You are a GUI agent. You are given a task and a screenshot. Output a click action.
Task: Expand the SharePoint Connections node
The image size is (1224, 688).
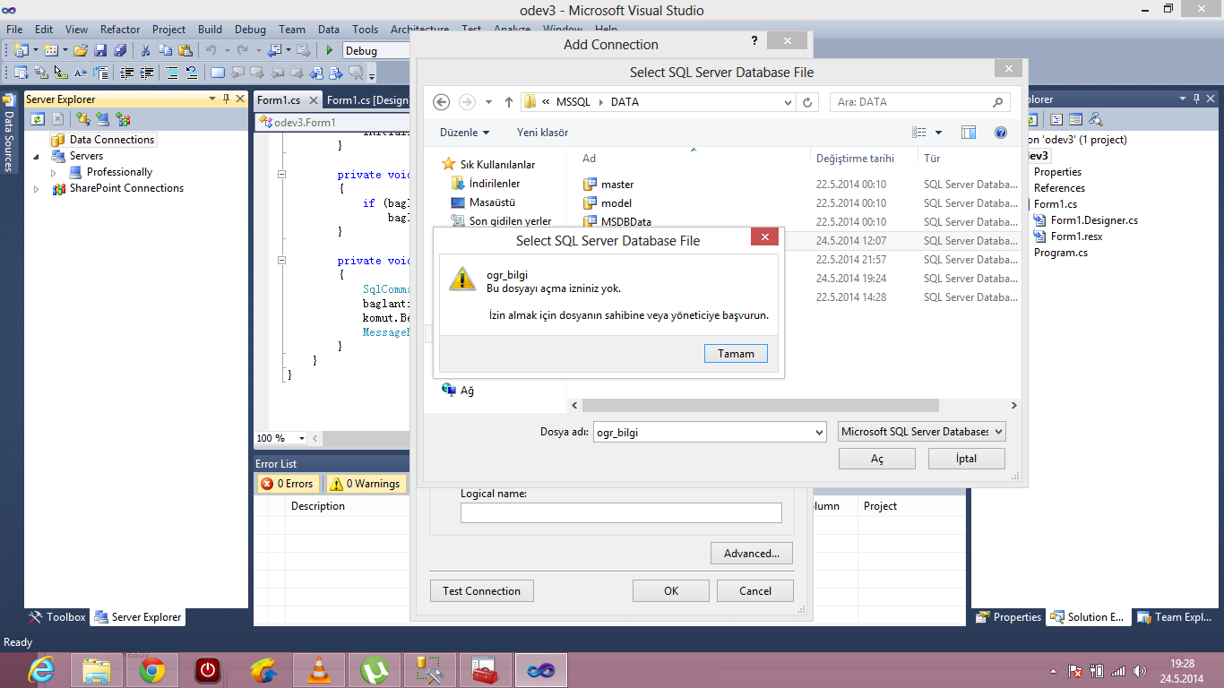coord(37,189)
